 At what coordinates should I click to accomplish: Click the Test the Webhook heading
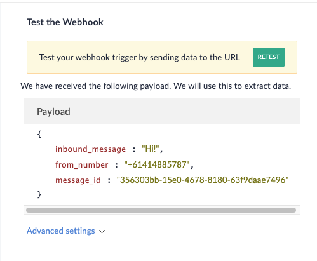(65, 22)
